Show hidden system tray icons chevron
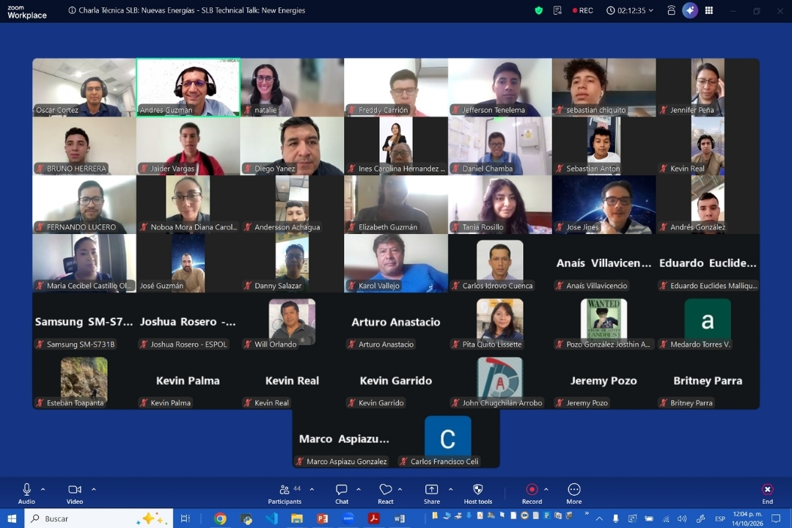The width and height of the screenshot is (792, 528). pos(599,518)
